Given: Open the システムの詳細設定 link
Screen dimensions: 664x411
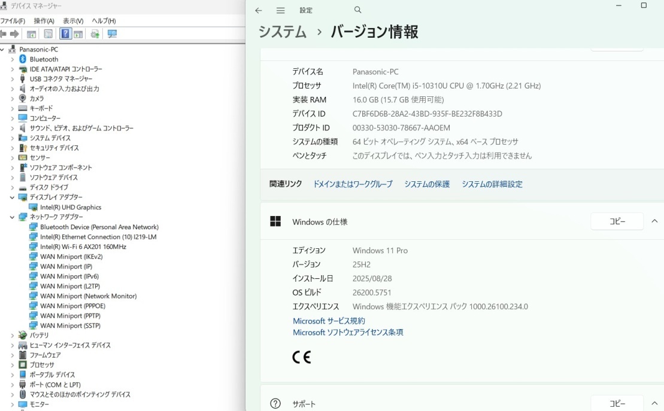Looking at the screenshot, I should (492, 184).
